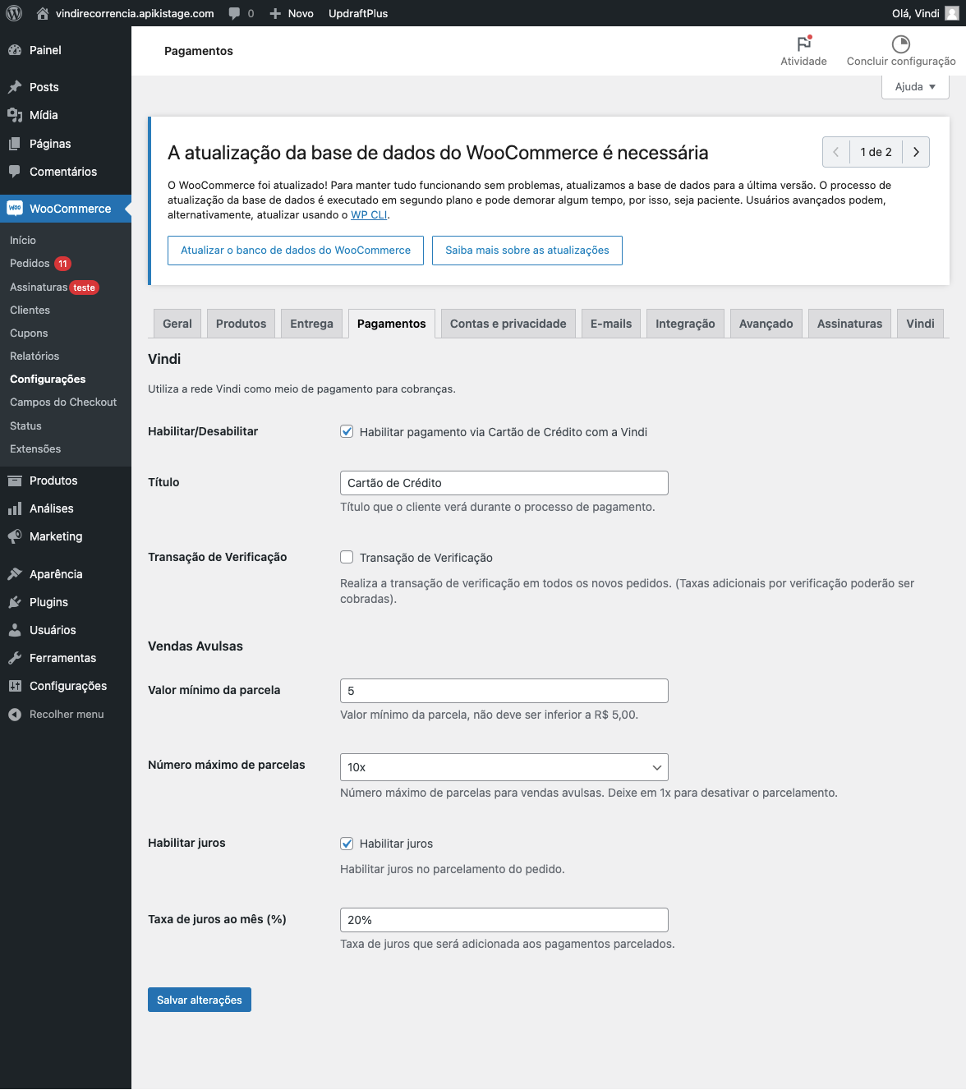966x1090 pixels.
Task: Click Salvar alterações button
Action: point(200,1000)
